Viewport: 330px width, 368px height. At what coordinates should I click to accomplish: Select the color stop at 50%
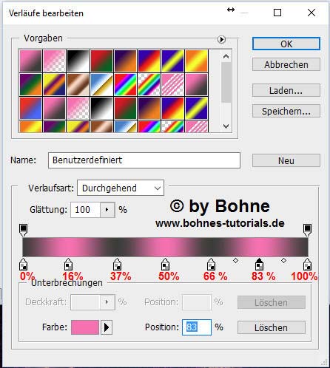165,264
